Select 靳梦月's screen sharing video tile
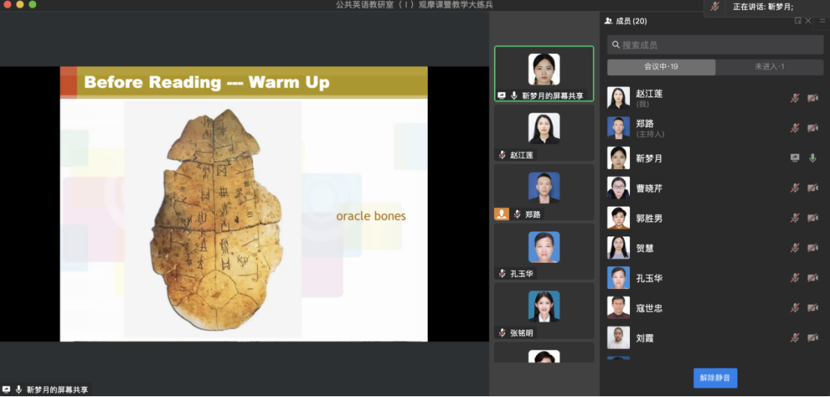 tap(544, 74)
